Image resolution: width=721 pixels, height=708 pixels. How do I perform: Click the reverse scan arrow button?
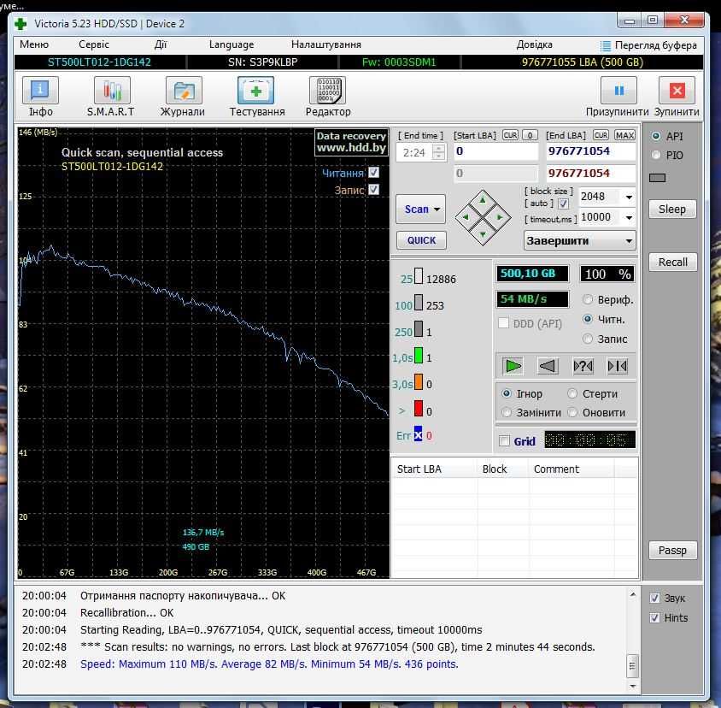pos(548,366)
